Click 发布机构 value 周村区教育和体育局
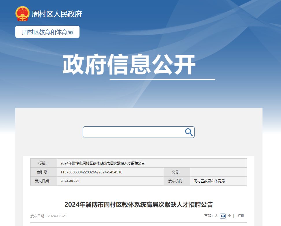Viewport: 281px width, 226px height. [209, 181]
